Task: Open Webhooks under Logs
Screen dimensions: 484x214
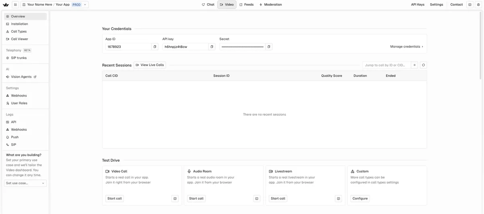Action: pos(25,130)
